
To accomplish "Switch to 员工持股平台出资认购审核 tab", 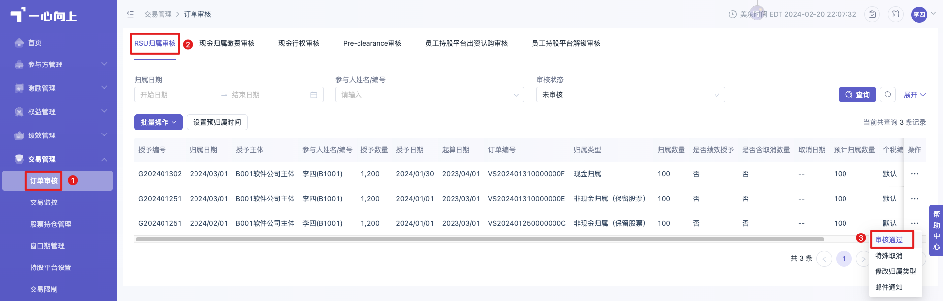I will tap(467, 43).
